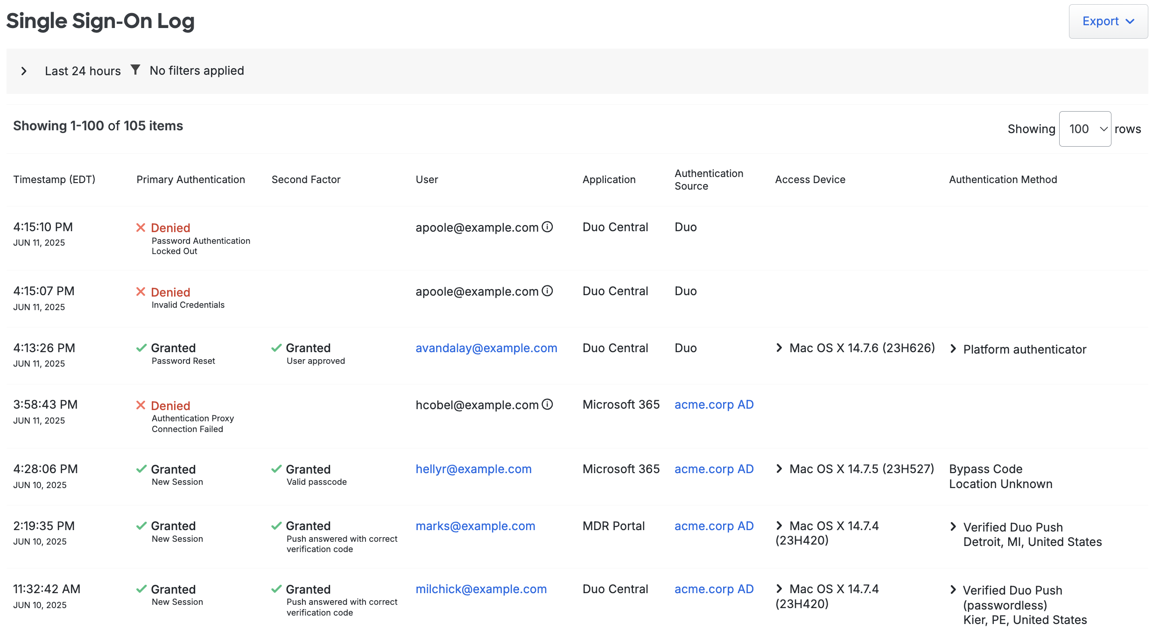Expand Mac OS X 14.7.6 (23H626) device details
Screen dimensions: 1160x638
(779, 348)
